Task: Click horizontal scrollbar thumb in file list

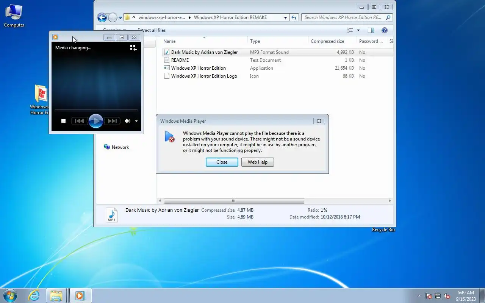Action: point(234,201)
